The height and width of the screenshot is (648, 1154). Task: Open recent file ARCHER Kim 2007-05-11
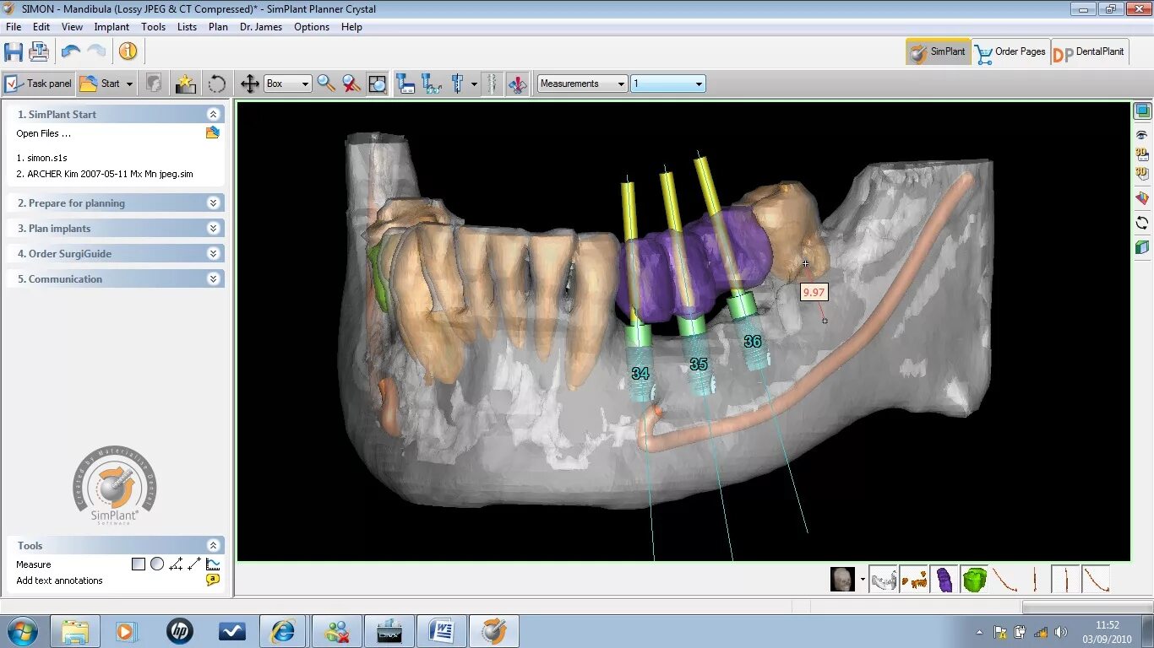pyautogui.click(x=105, y=174)
